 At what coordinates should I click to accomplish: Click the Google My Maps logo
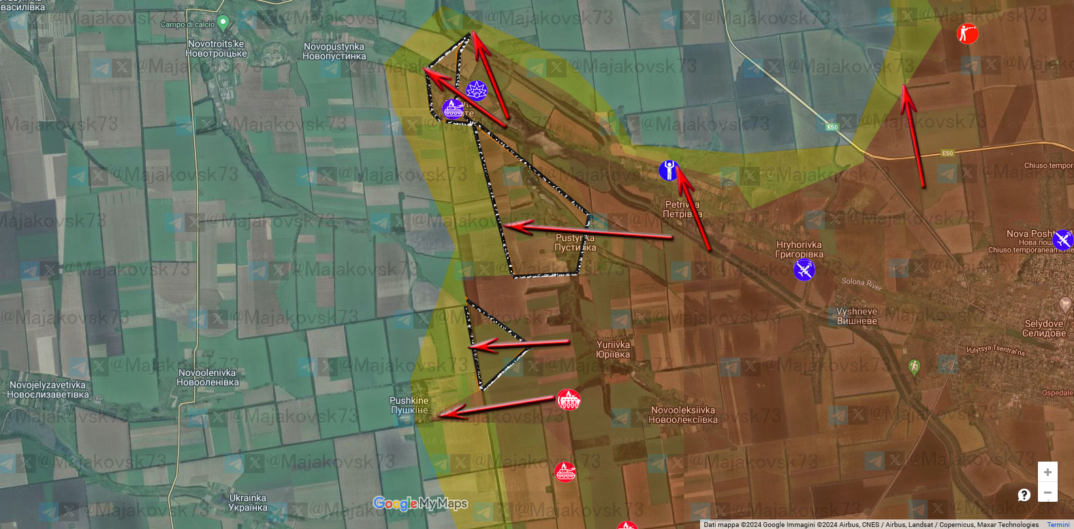pyautogui.click(x=420, y=503)
